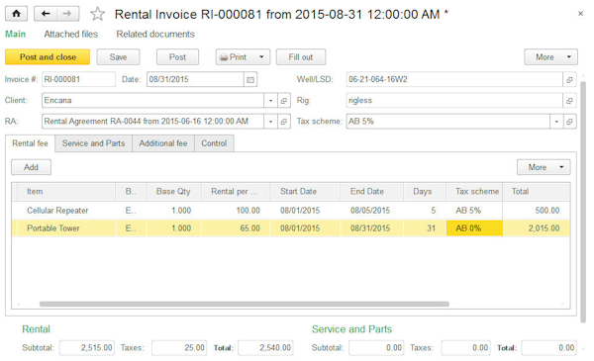
Task: Open the Attached files section
Action: click(71, 34)
